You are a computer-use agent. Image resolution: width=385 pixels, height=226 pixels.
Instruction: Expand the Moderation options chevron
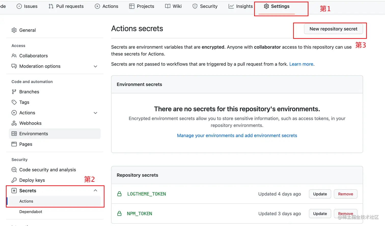point(95,66)
